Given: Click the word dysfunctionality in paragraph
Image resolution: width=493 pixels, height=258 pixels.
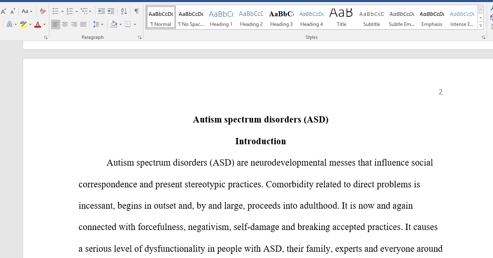Looking at the screenshot, I should coord(175,249).
